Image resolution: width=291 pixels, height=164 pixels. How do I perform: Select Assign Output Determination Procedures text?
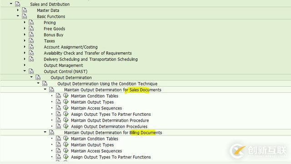pos(109,127)
